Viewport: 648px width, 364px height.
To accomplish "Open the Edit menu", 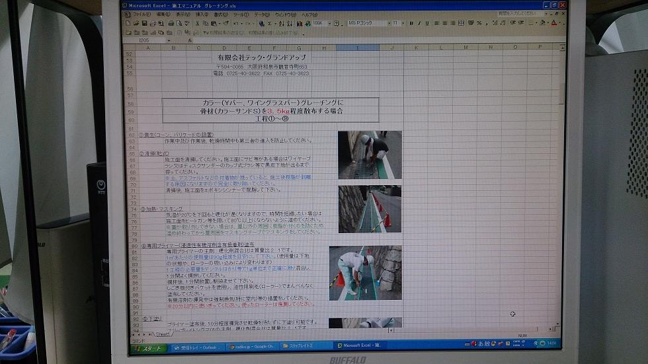I will pos(163,14).
